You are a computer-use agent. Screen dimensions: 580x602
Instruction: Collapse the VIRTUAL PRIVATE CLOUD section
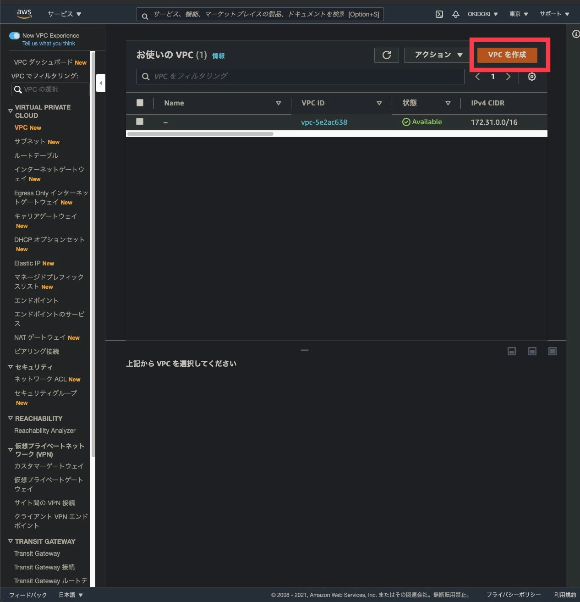11,111
